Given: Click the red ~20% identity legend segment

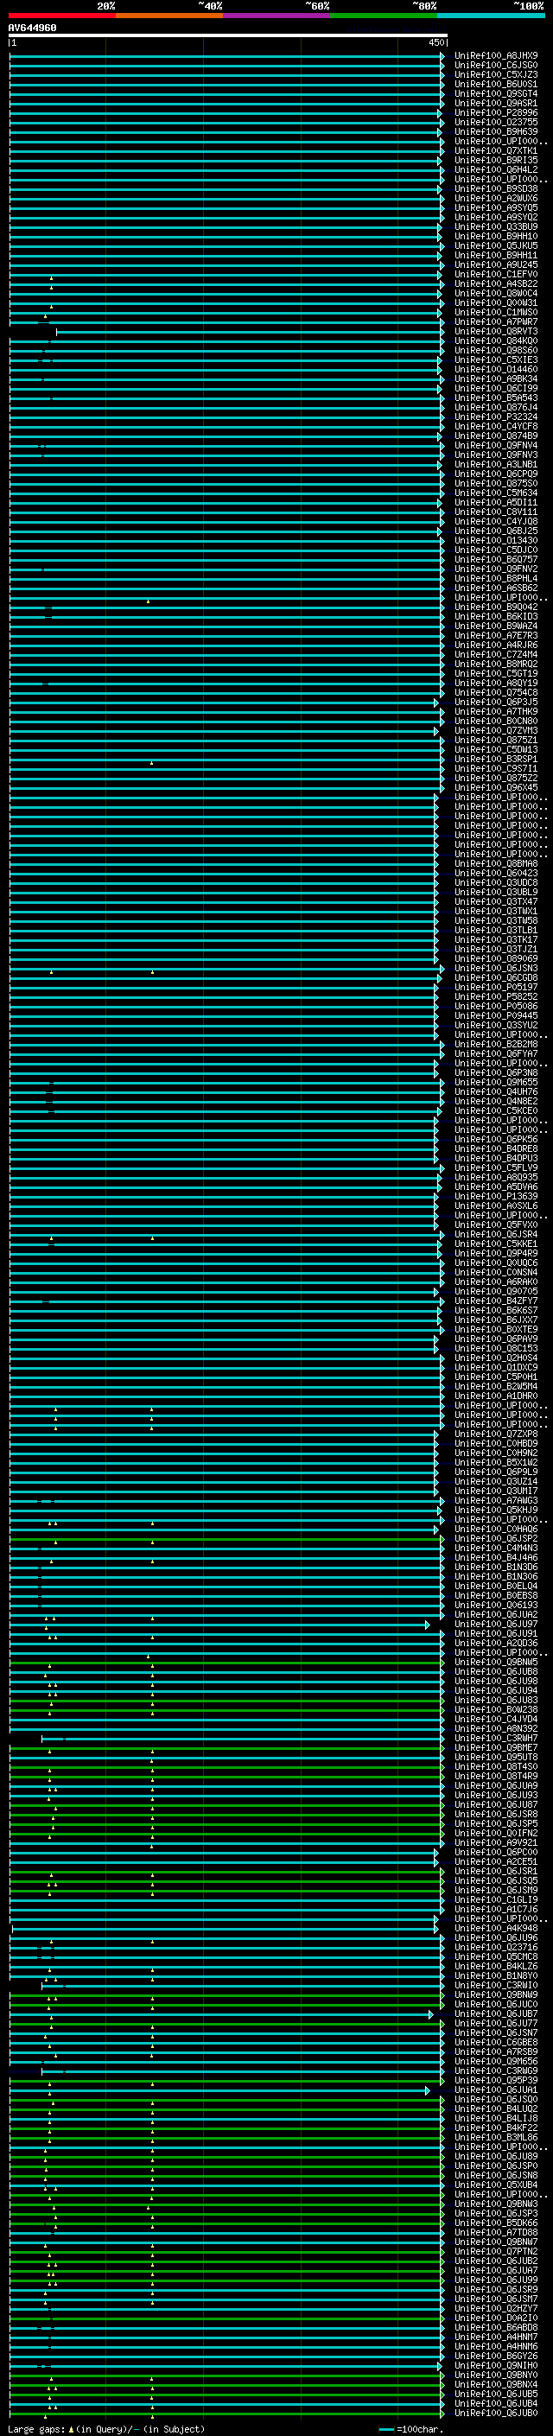Looking at the screenshot, I should click(x=62, y=16).
